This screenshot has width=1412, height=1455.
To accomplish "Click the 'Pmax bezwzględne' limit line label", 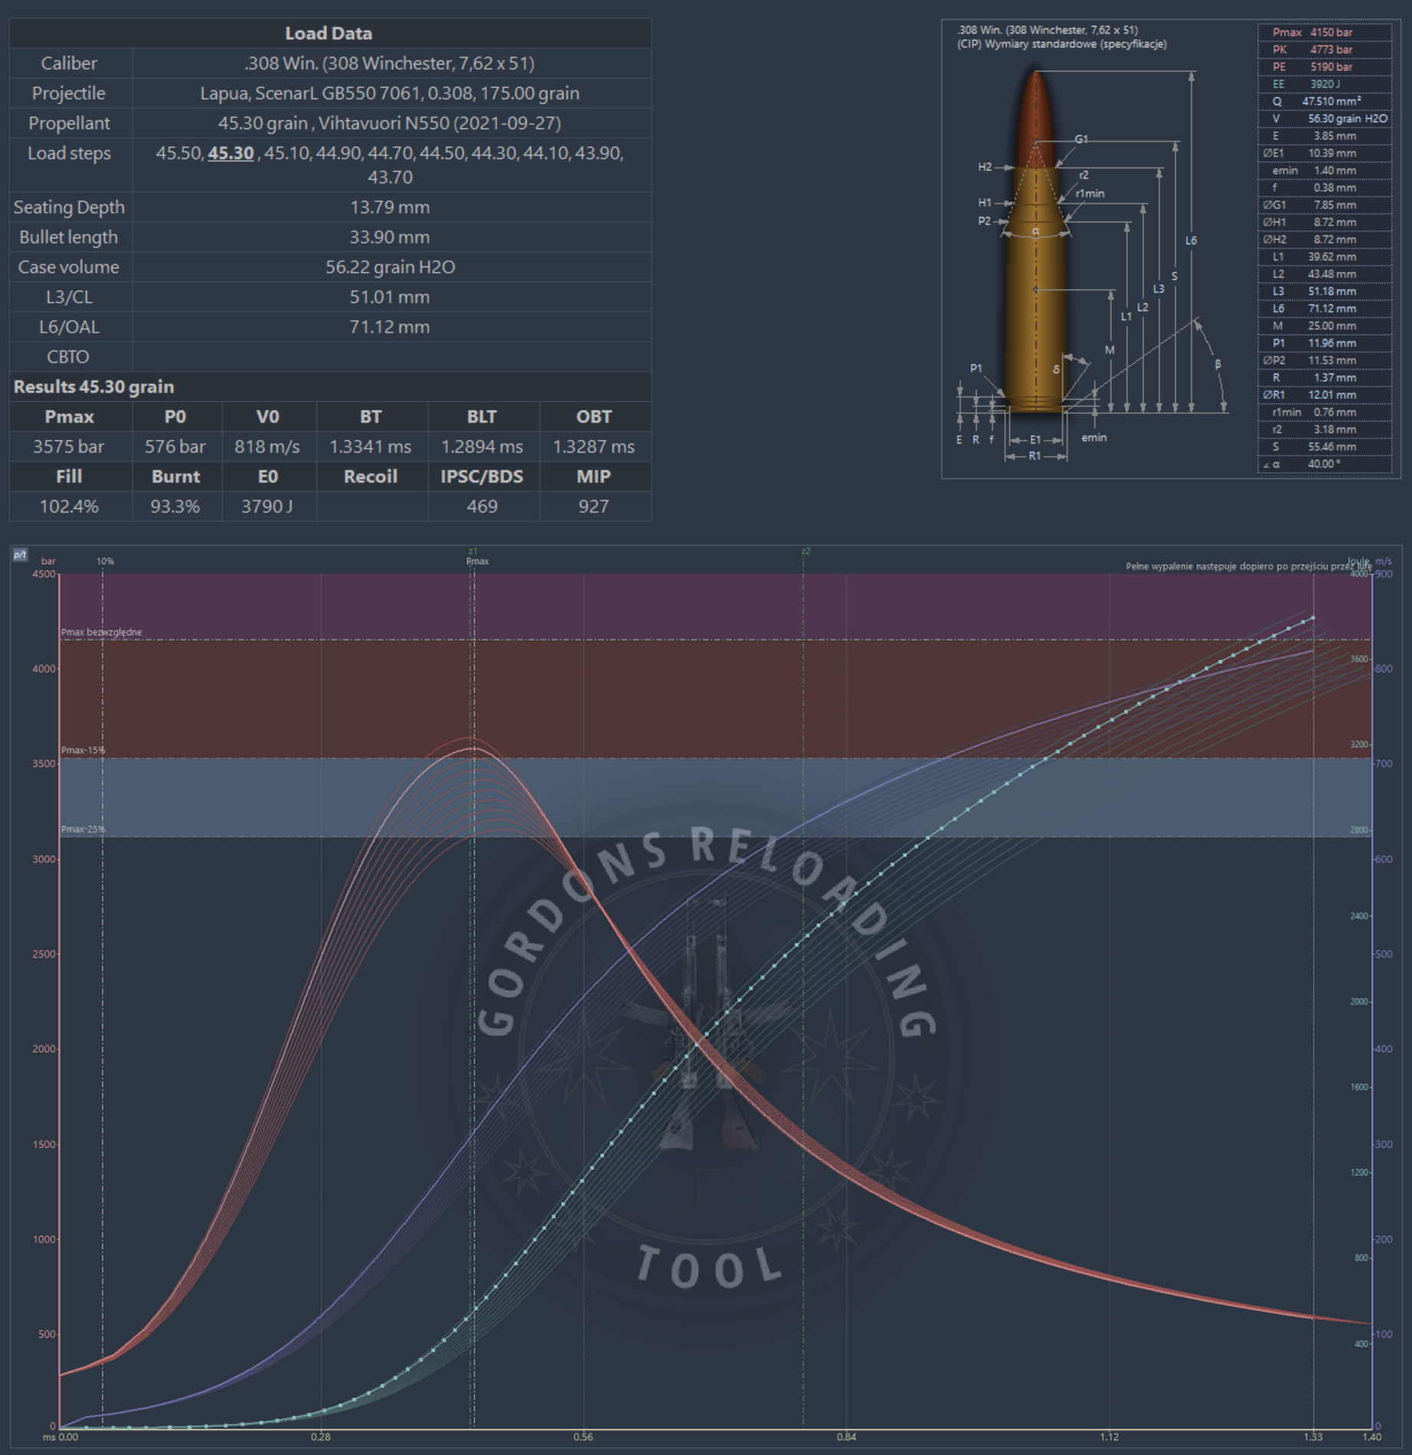I will coord(101,632).
